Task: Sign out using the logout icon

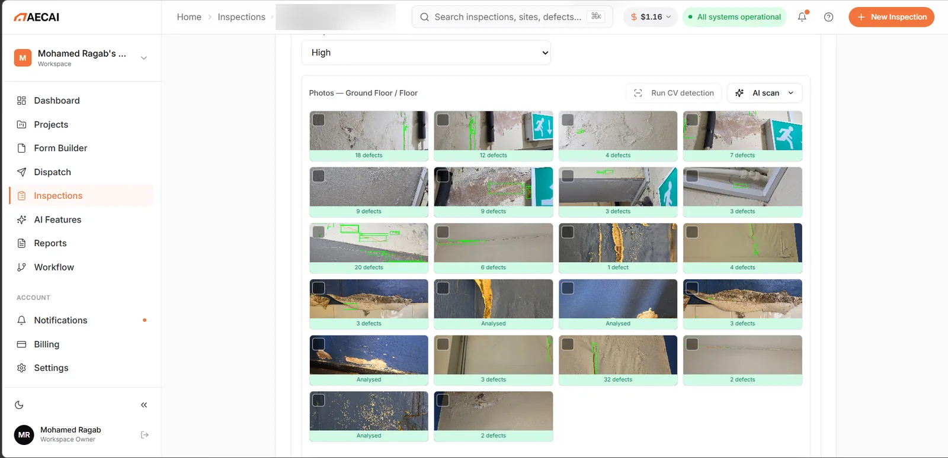Action: coord(145,435)
